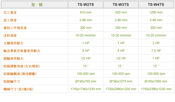Click the TS-W3TS column header
Viewport: 175px width, 102px height.
coord(121,4)
